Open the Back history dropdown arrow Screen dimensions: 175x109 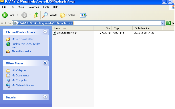[x=17, y=15]
